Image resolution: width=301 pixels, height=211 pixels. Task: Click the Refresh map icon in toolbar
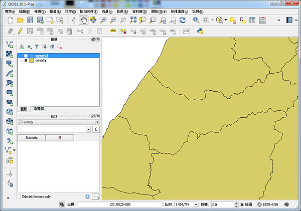(x=182, y=20)
